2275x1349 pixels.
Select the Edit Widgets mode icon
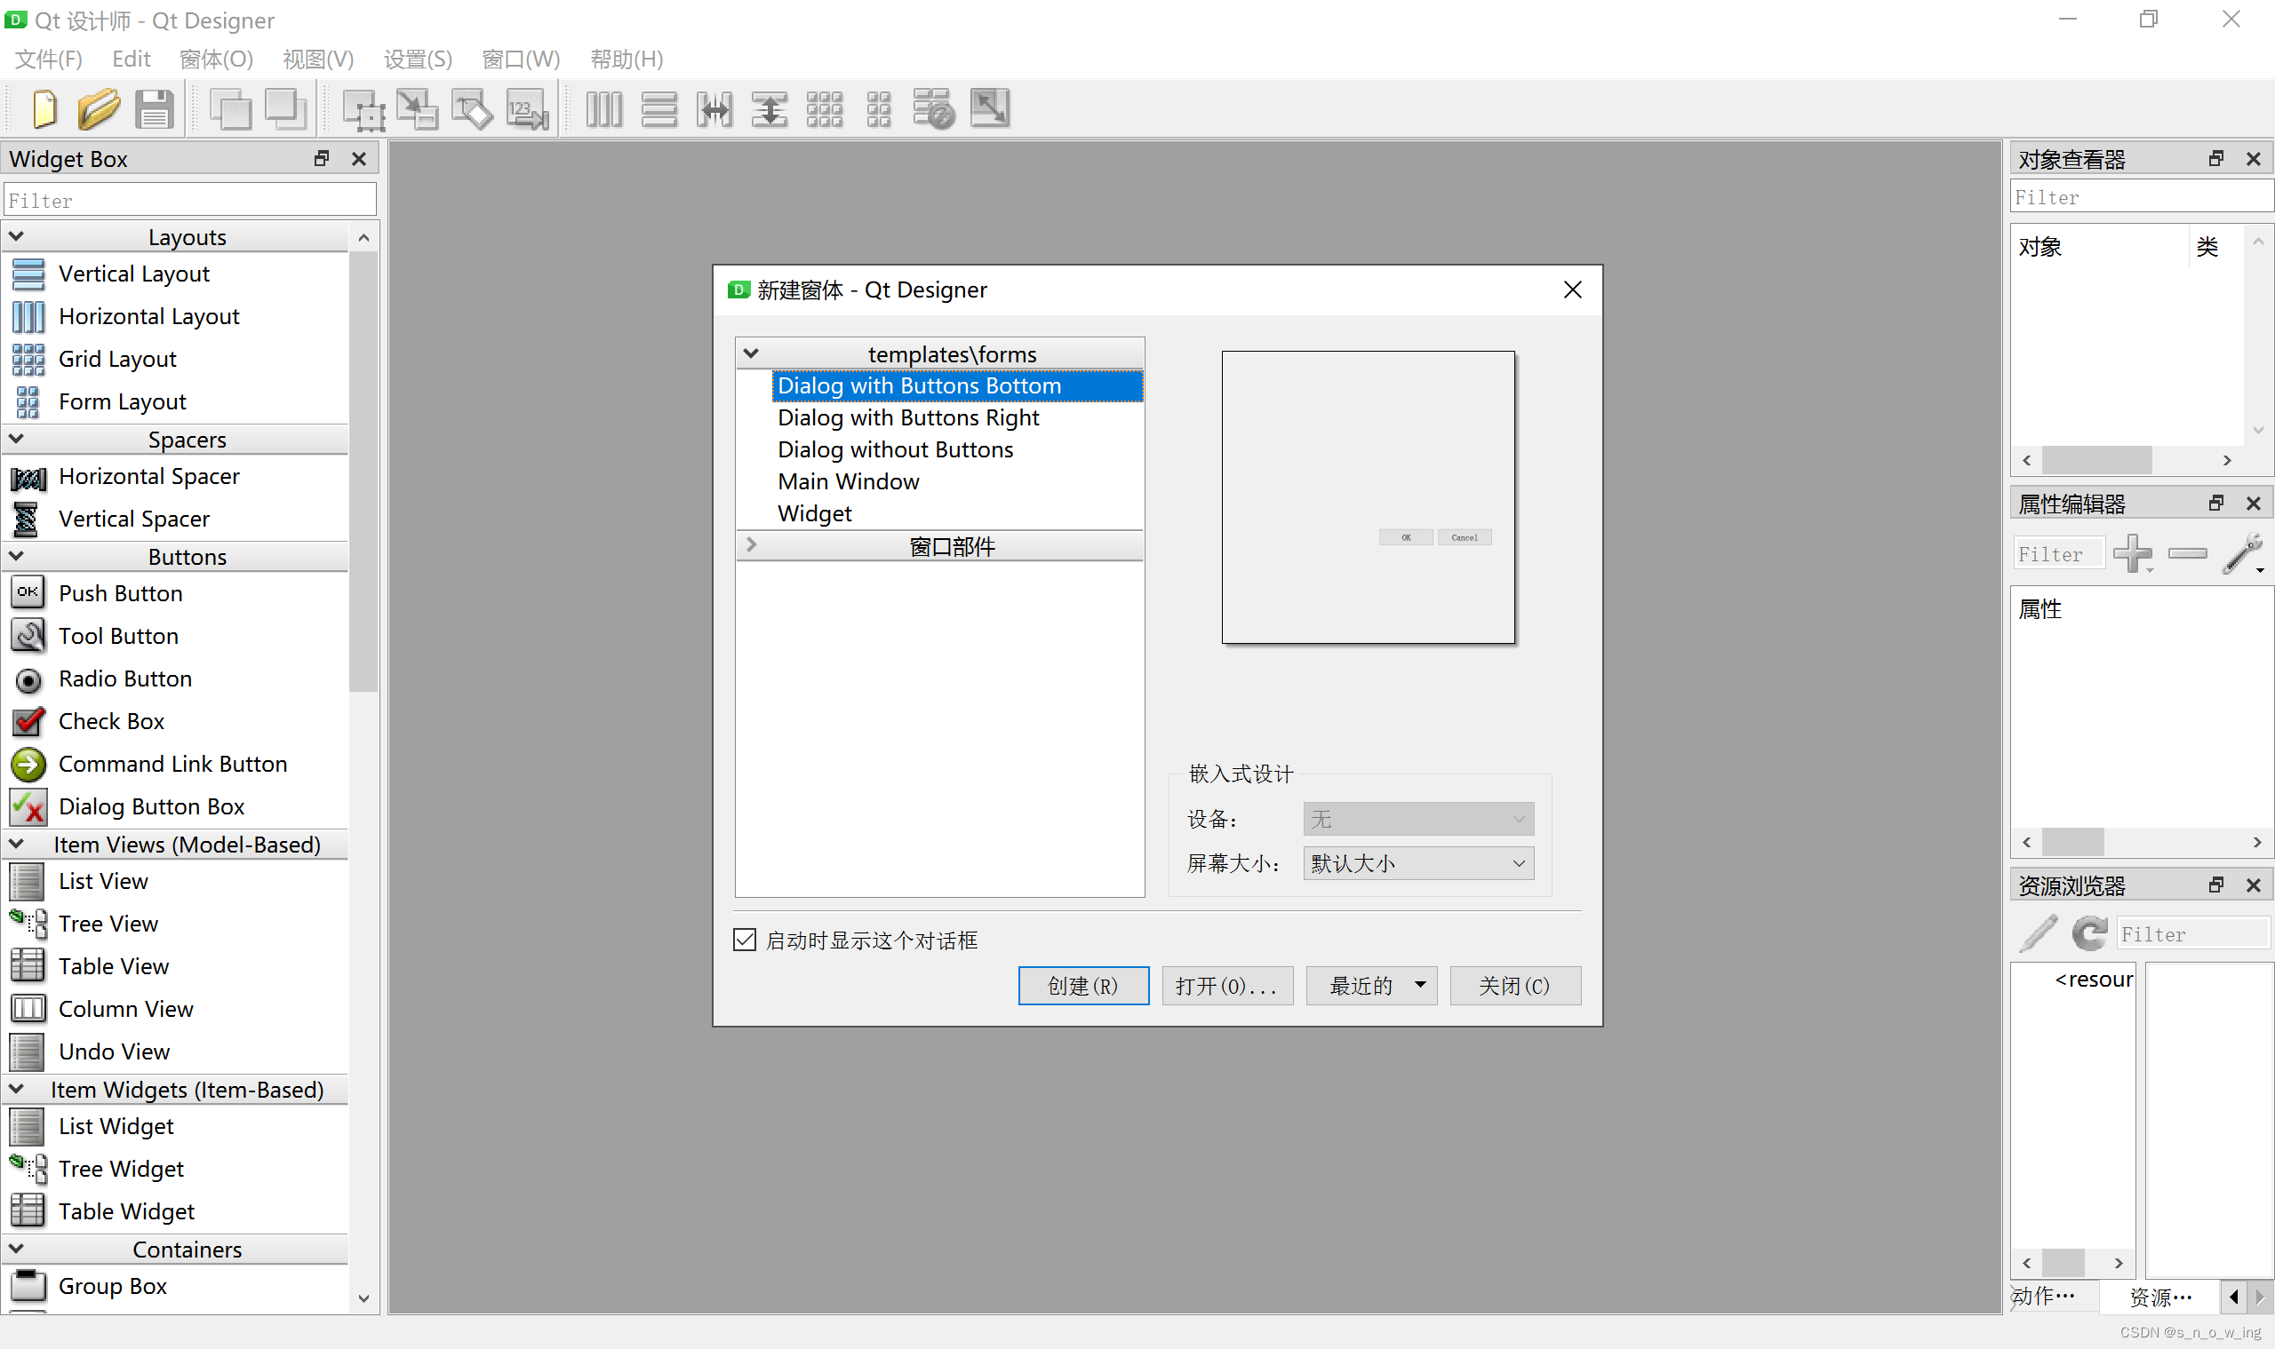[x=363, y=109]
